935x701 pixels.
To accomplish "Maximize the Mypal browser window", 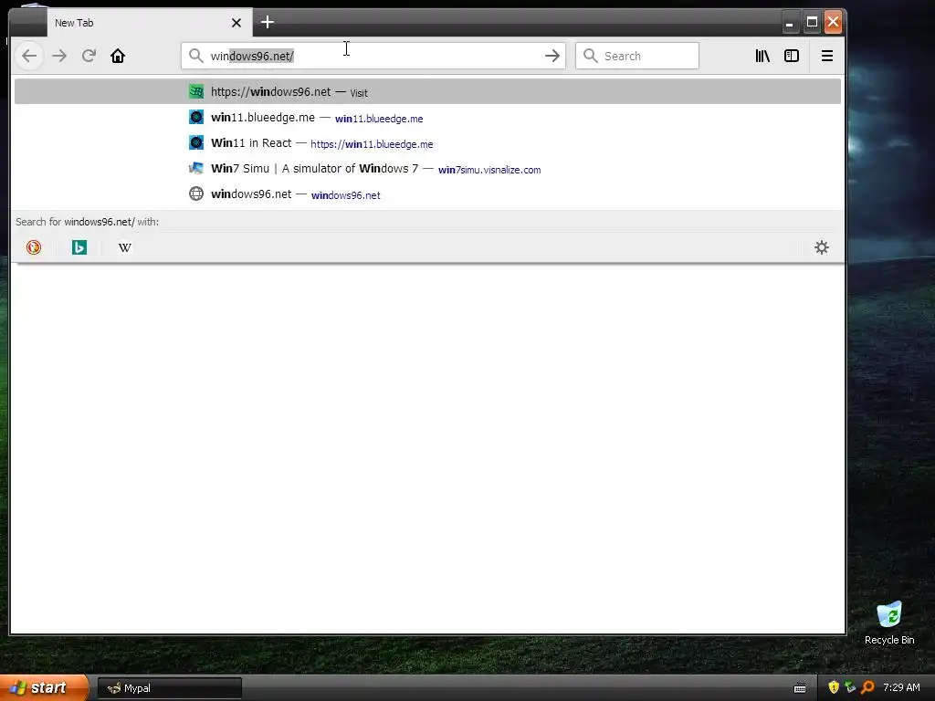I will (812, 23).
